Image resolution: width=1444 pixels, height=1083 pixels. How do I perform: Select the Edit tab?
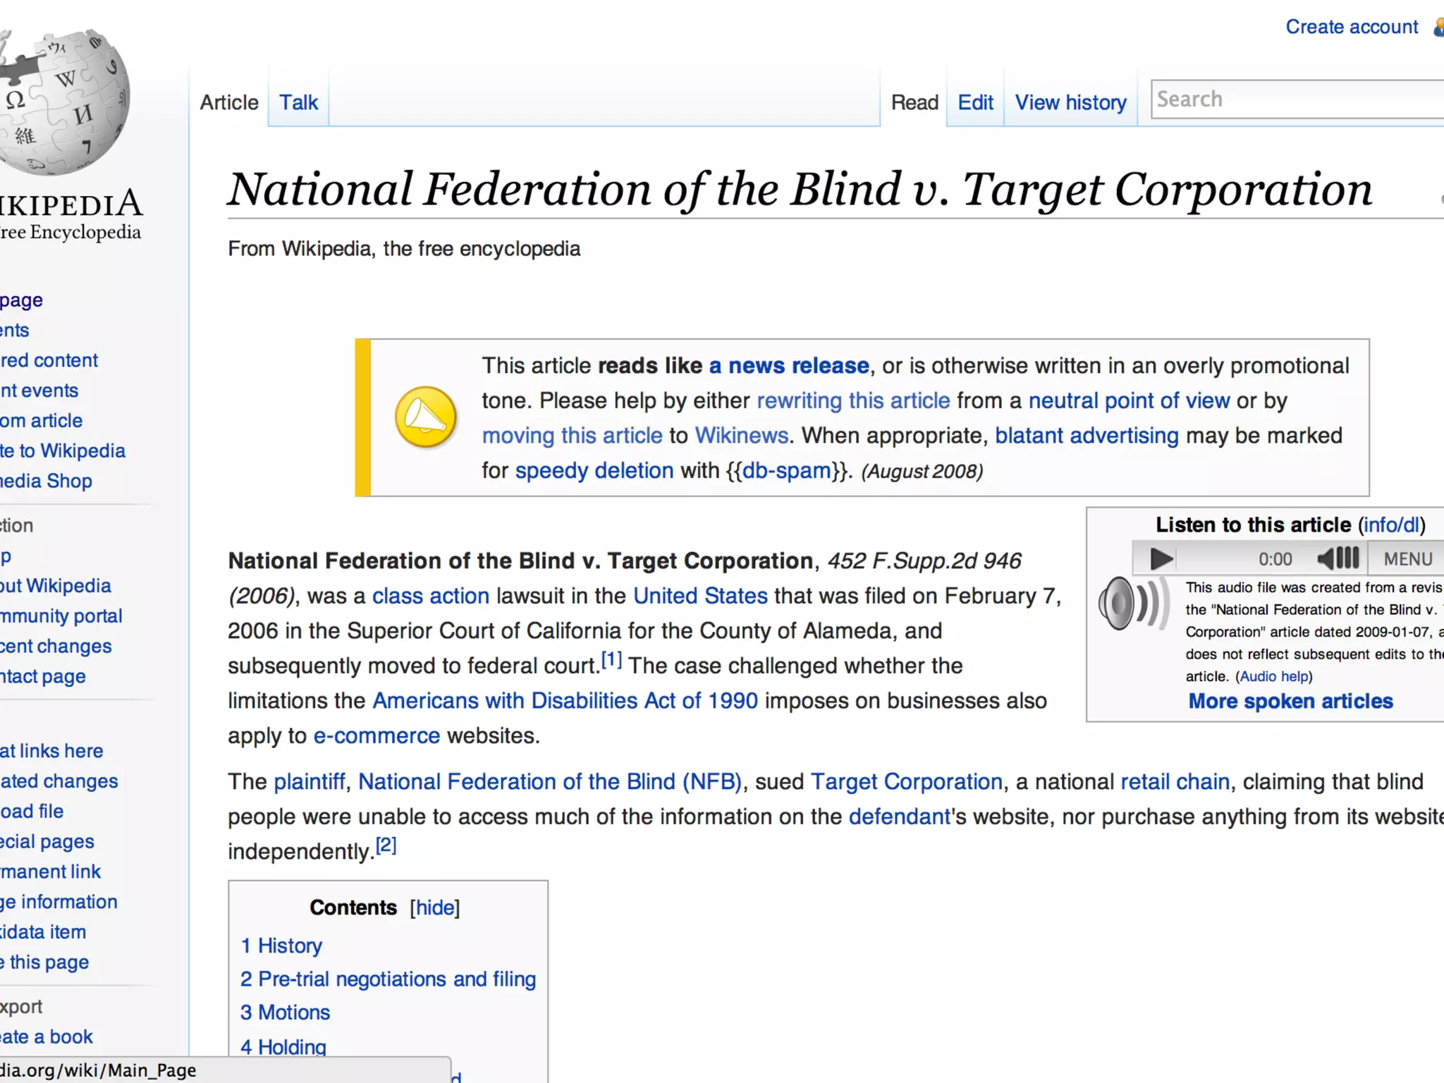(974, 103)
